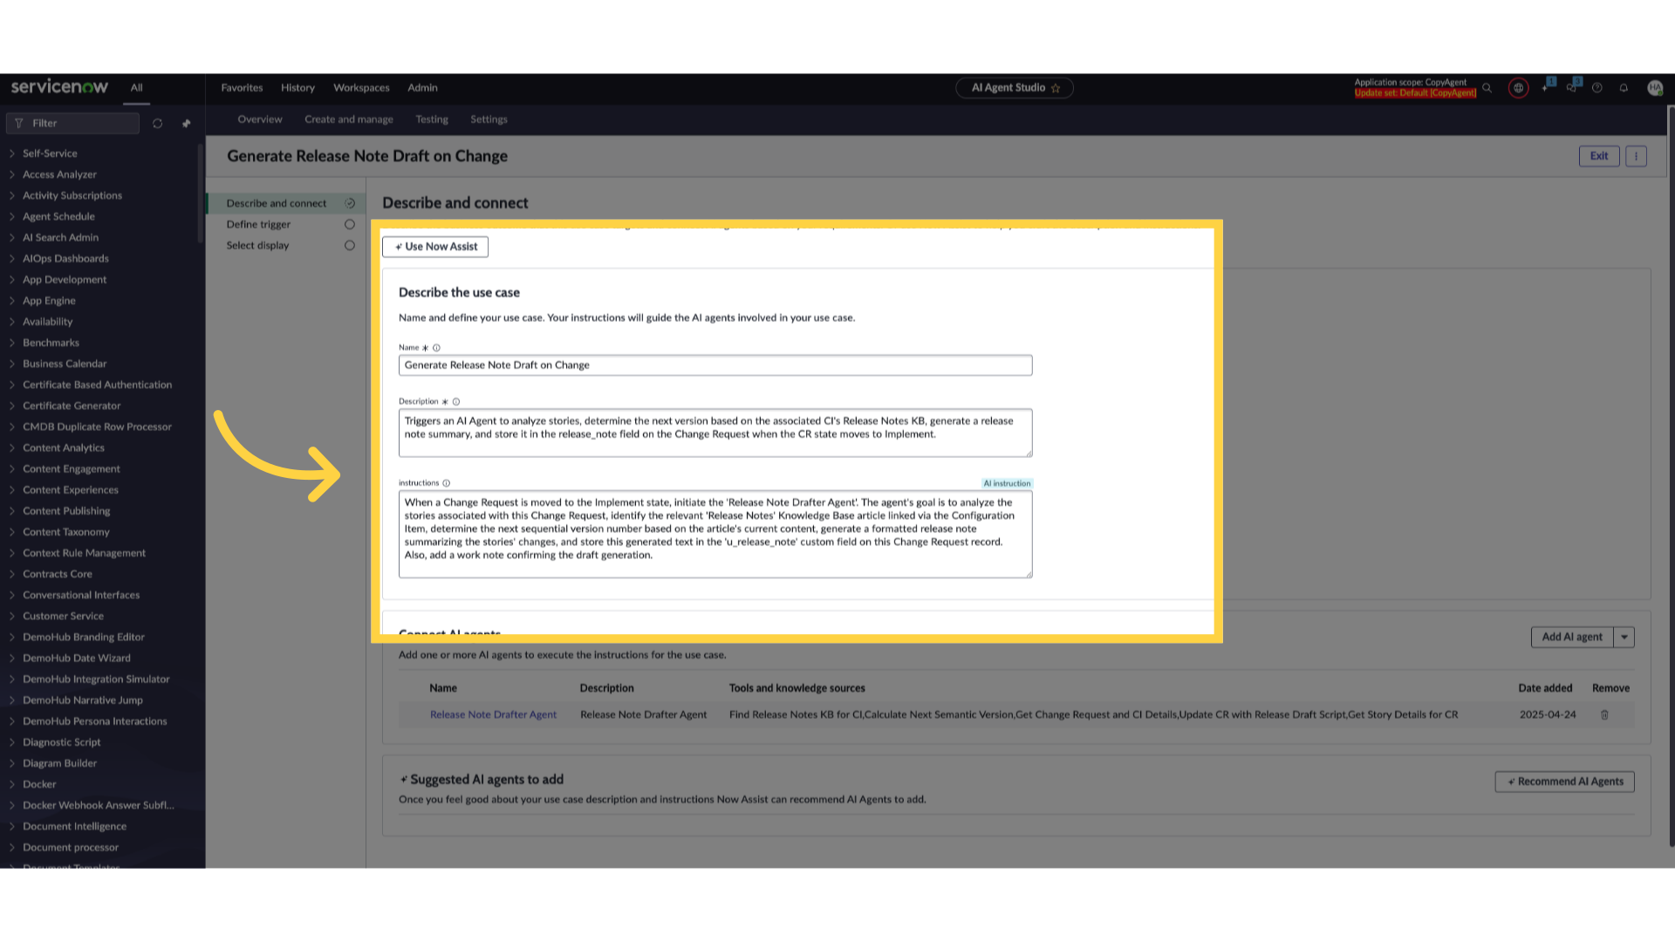Open the Now Assist sparkle icon in header

click(x=1545, y=88)
